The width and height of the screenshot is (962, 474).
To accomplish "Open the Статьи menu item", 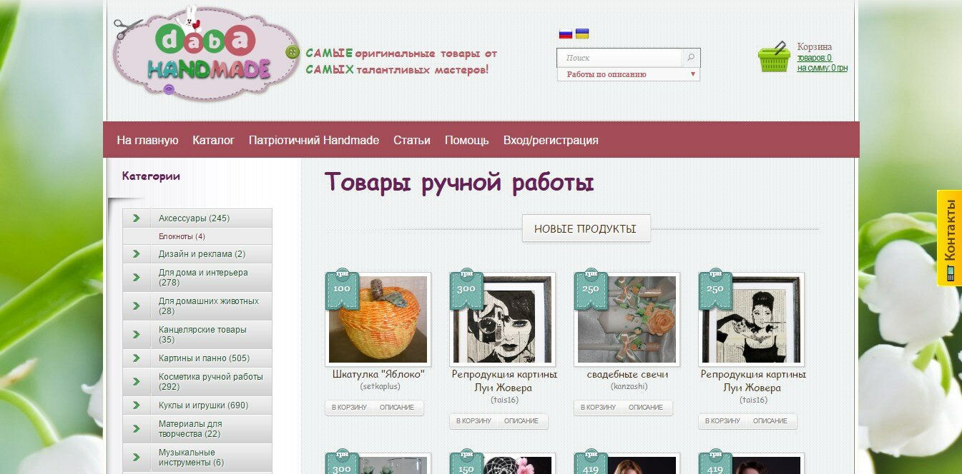I will point(412,140).
